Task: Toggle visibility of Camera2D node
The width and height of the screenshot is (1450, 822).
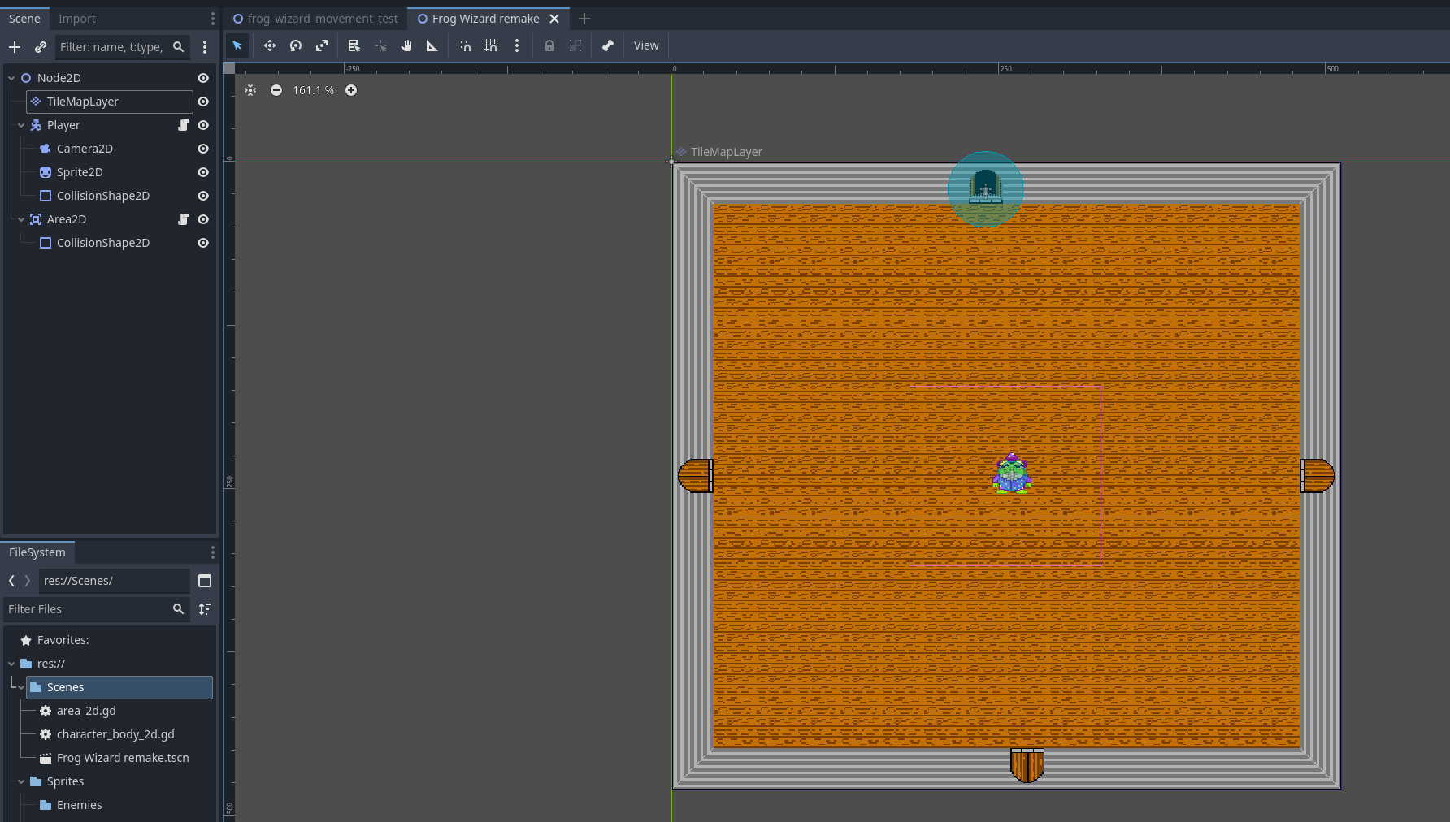Action: (x=203, y=149)
